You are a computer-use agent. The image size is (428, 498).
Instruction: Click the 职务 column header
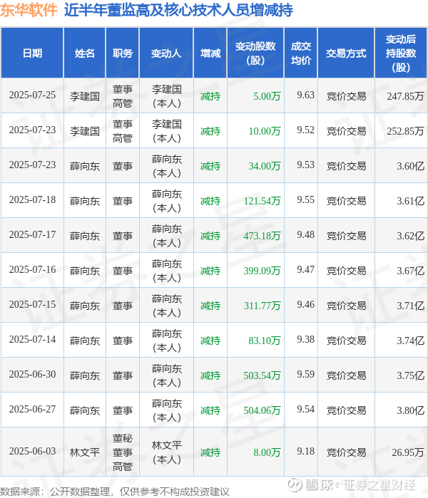click(x=123, y=53)
